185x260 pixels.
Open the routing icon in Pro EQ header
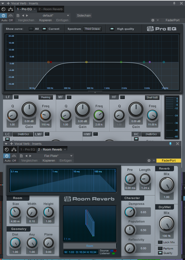[x=10, y=9]
